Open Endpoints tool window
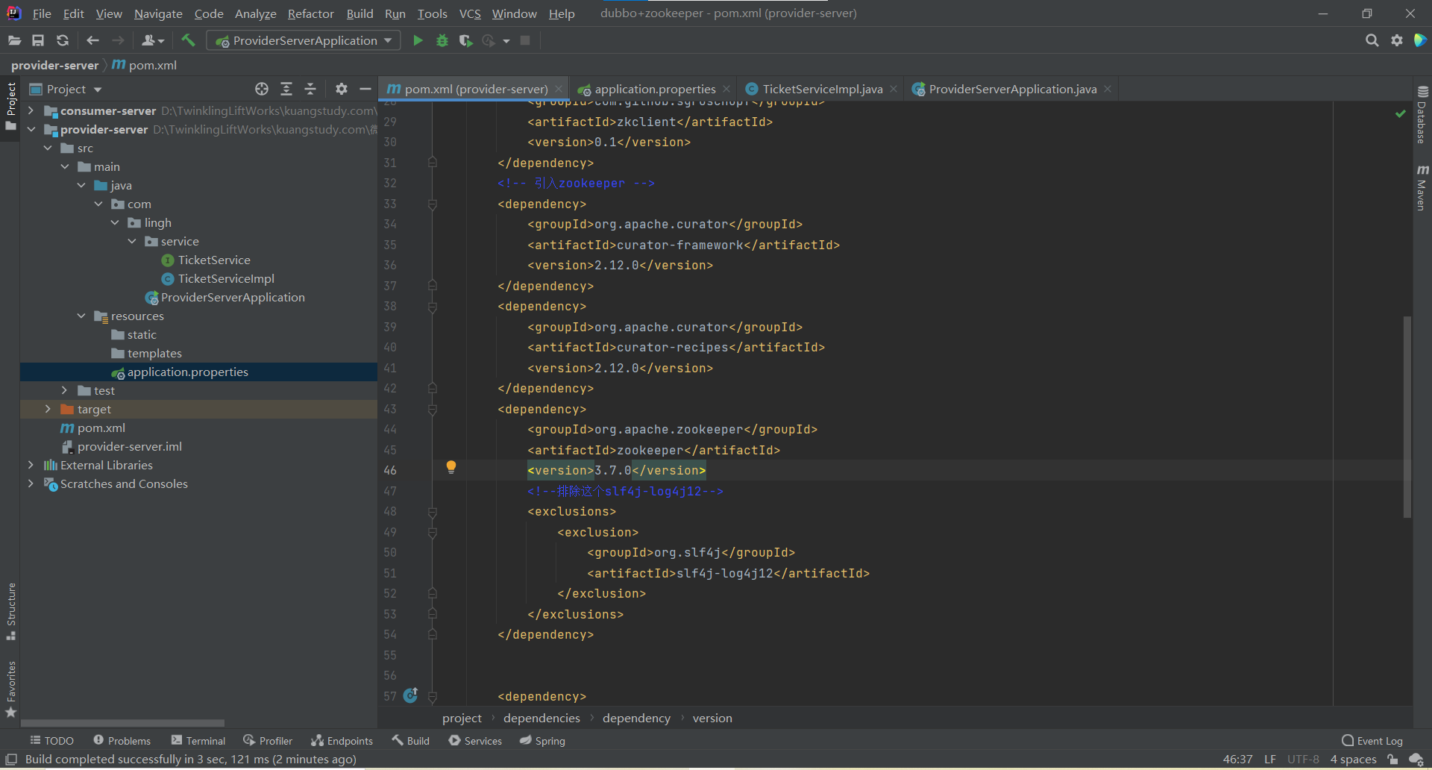 coord(342,740)
